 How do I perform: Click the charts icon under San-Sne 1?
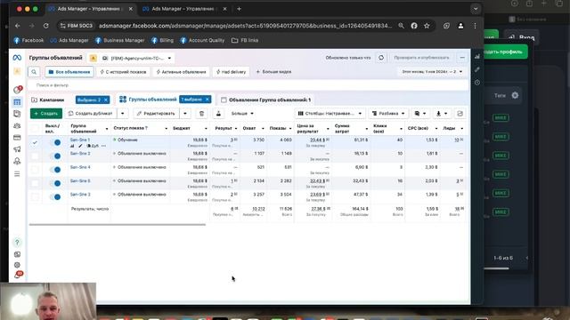(x=72, y=146)
